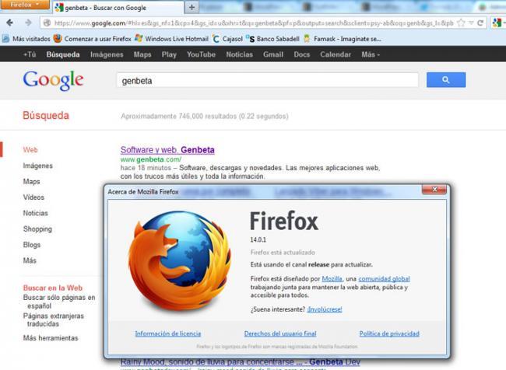The height and width of the screenshot is (370, 506).
Task: Open Maps in Google top bar
Action: tap(142, 54)
